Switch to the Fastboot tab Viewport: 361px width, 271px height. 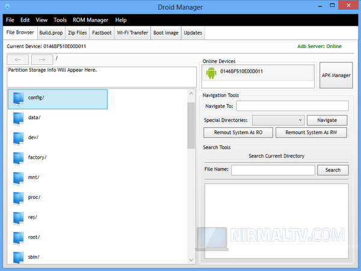point(102,33)
